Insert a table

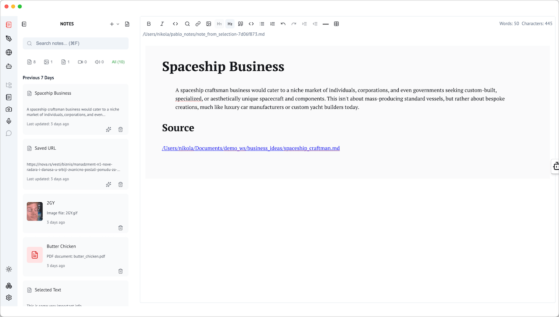click(336, 24)
